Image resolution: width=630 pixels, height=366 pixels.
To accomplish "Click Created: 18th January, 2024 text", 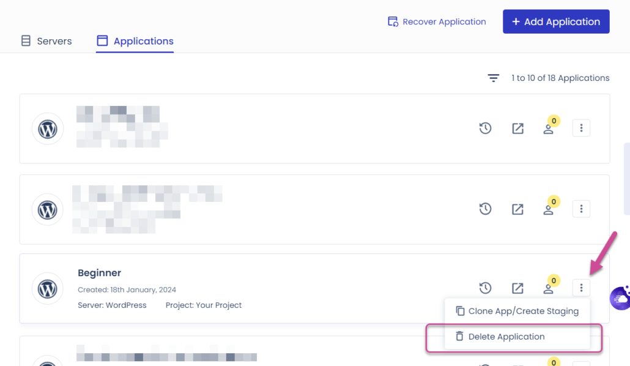I will (127, 289).
